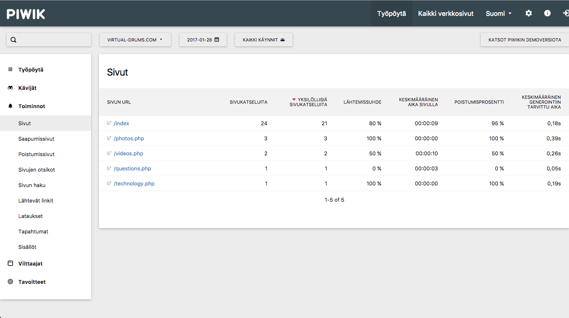Click the window icon beside Viittaajat
The width and height of the screenshot is (569, 318).
click(x=11, y=264)
